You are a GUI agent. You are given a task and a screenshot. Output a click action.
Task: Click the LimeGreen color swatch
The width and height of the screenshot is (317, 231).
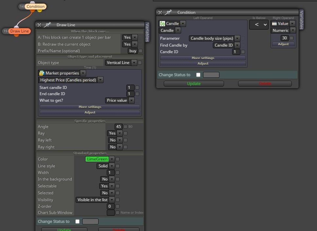click(97, 159)
